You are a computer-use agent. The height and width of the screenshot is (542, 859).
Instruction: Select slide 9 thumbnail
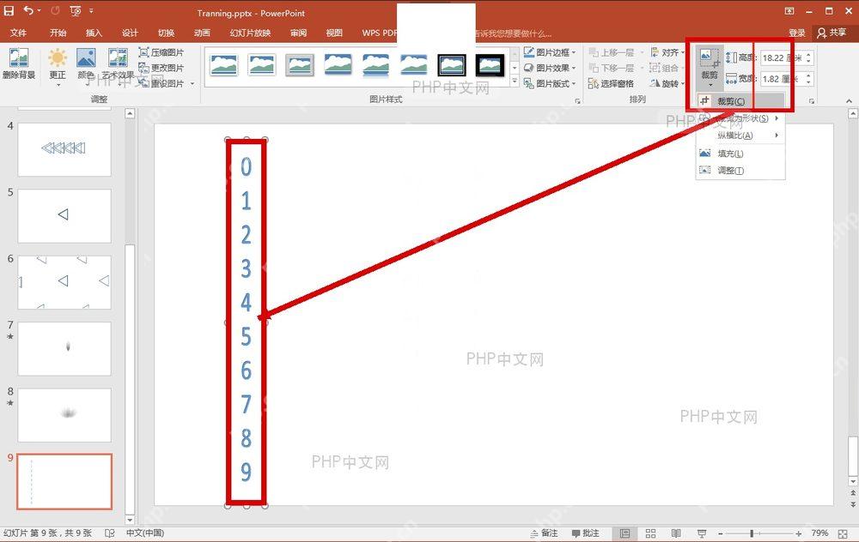pos(64,481)
